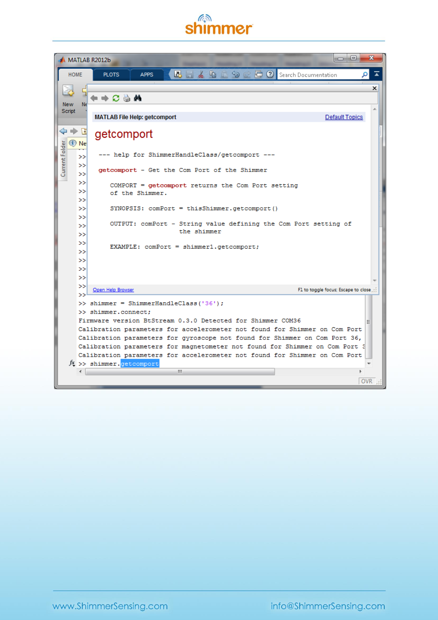Click gyroscope calibration parameters message line

[x=220, y=338]
